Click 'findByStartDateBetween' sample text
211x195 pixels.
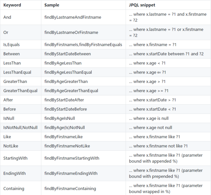[67, 54]
